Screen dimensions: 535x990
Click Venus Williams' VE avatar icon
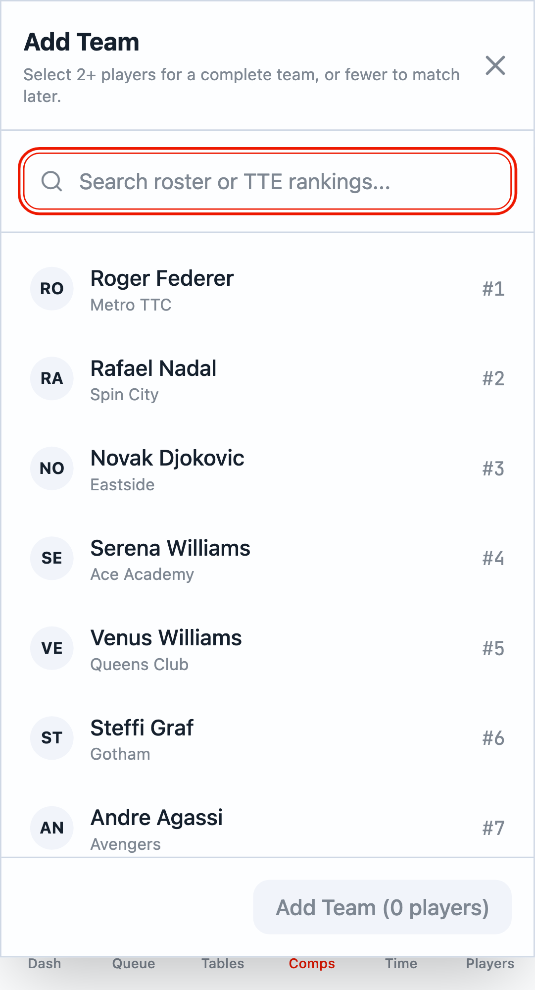point(52,648)
